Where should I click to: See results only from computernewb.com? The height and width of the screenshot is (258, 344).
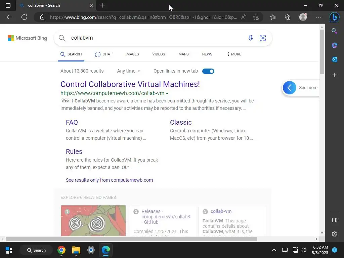[109, 180]
